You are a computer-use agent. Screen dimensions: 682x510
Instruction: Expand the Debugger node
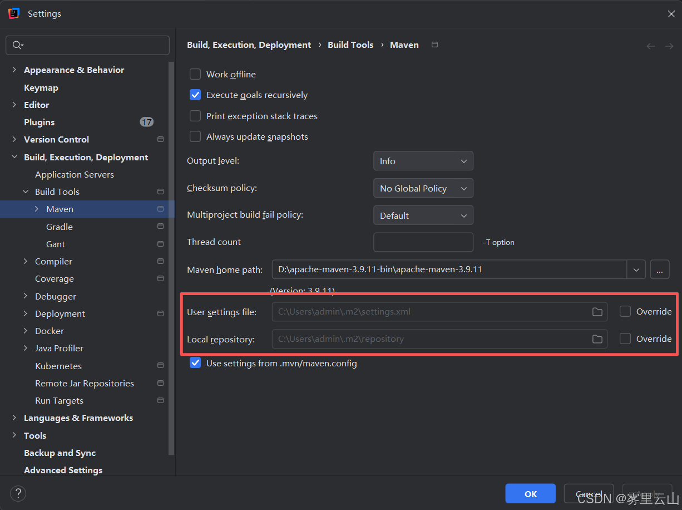(26, 296)
